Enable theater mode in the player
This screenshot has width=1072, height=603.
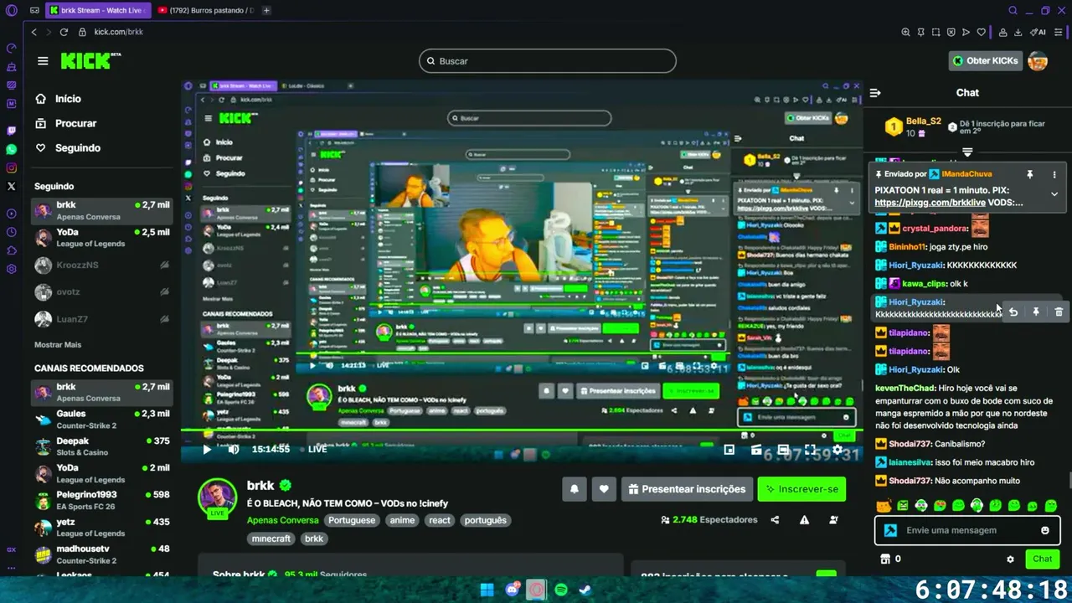tap(783, 450)
